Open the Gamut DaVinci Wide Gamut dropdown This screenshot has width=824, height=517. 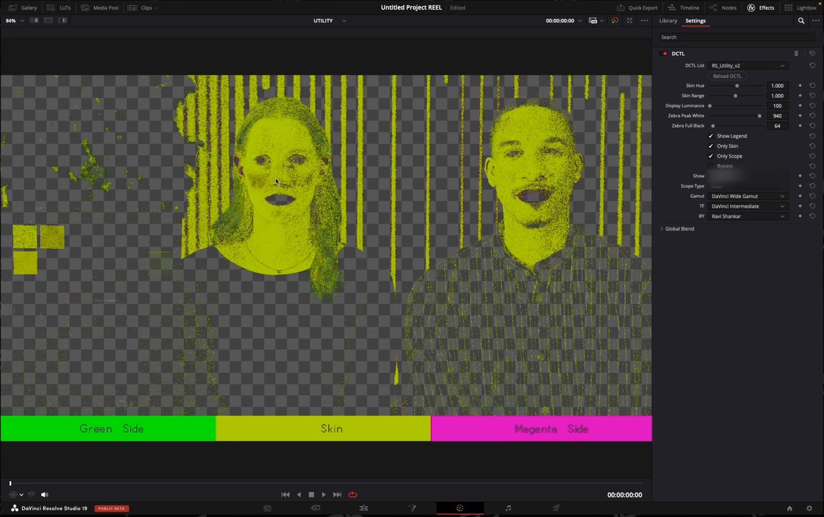tap(747, 196)
